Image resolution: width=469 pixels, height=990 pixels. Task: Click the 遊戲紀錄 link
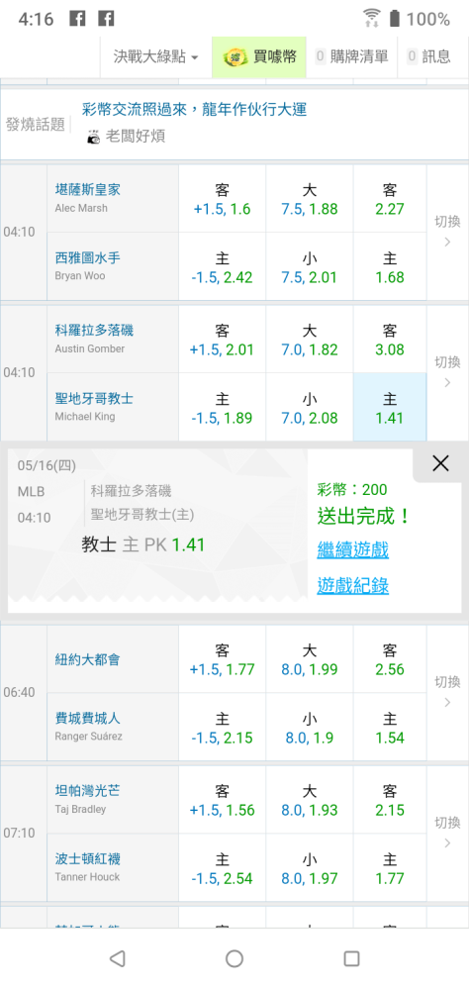pos(353,586)
